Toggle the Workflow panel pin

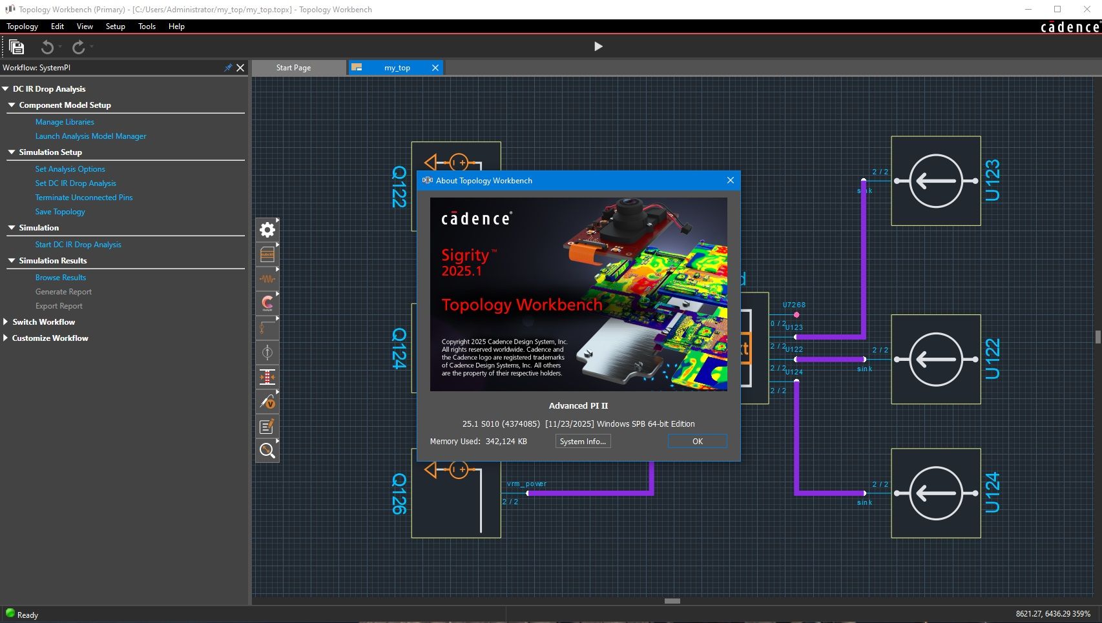tap(227, 68)
